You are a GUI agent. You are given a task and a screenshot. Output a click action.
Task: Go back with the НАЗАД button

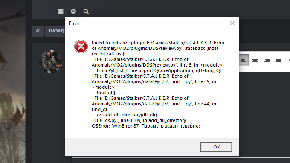pyautogui.click(x=55, y=31)
